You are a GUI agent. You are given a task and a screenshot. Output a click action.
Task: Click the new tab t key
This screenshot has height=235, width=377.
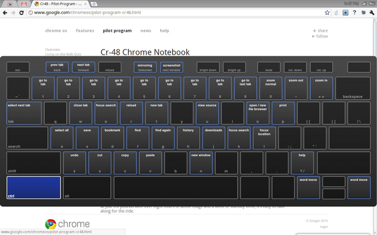157,113
